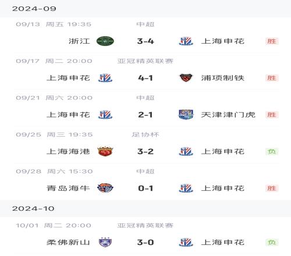This screenshot has height=256, width=291.
Task: Click the 胜 win badge on 09/13 match
Action: click(x=272, y=41)
